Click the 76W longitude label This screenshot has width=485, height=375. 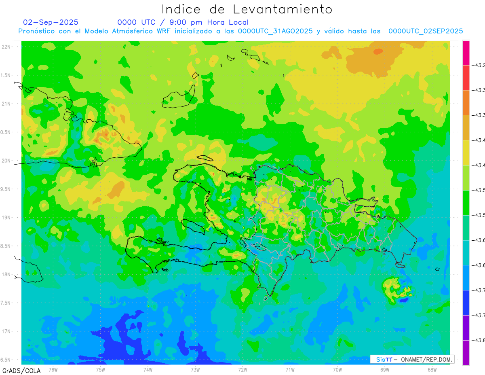point(53,370)
